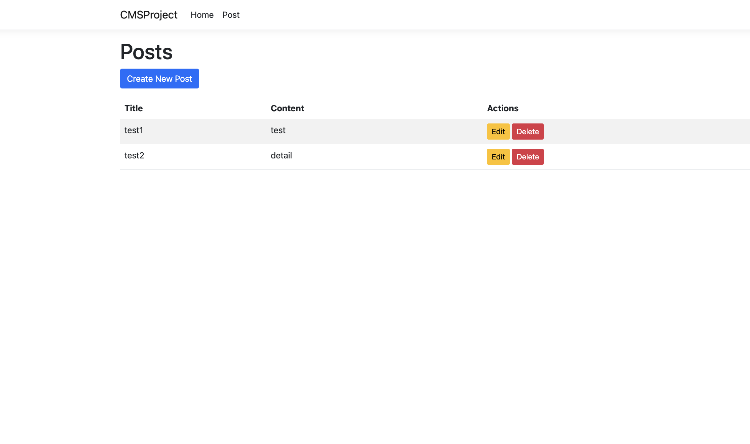Click the CMSProject brand logo link
Screen dimensions: 750x444
[x=149, y=15]
